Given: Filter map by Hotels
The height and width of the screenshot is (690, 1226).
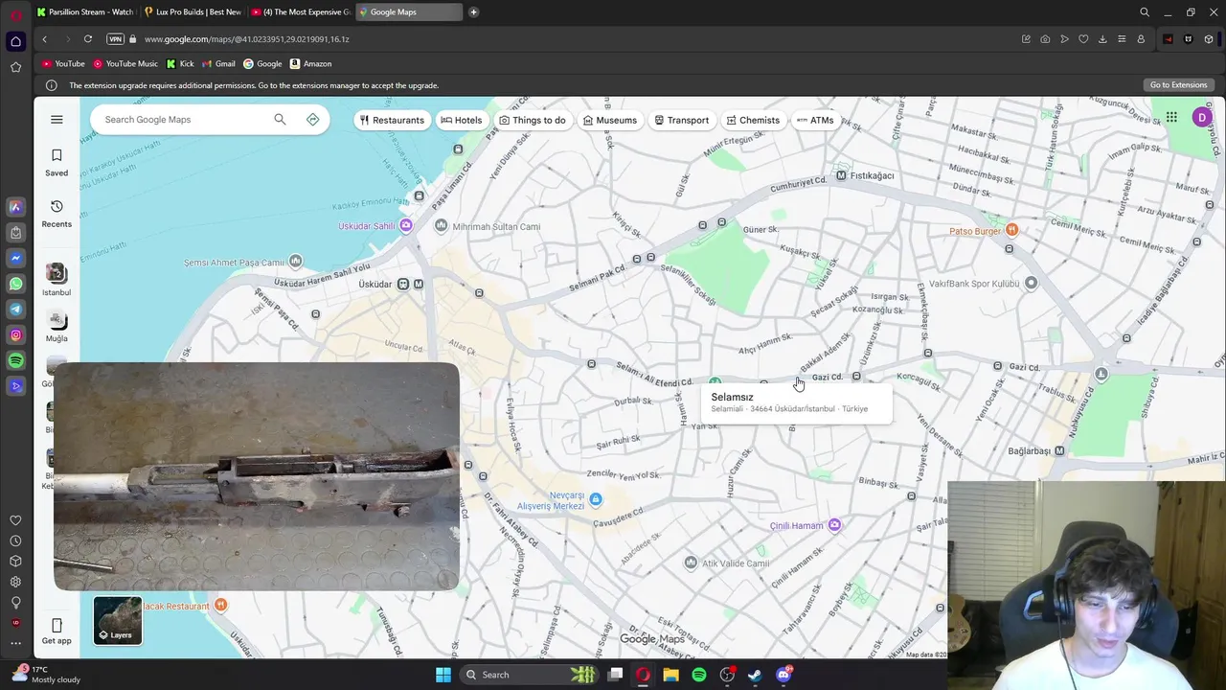Looking at the screenshot, I should coord(462,120).
